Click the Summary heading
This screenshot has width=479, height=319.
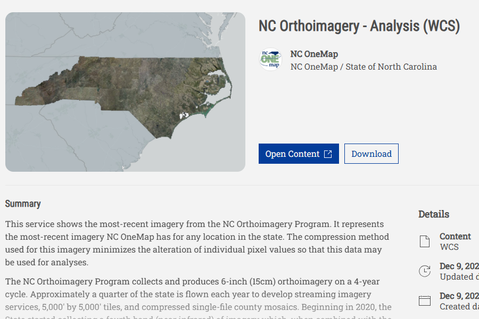pyautogui.click(x=23, y=204)
